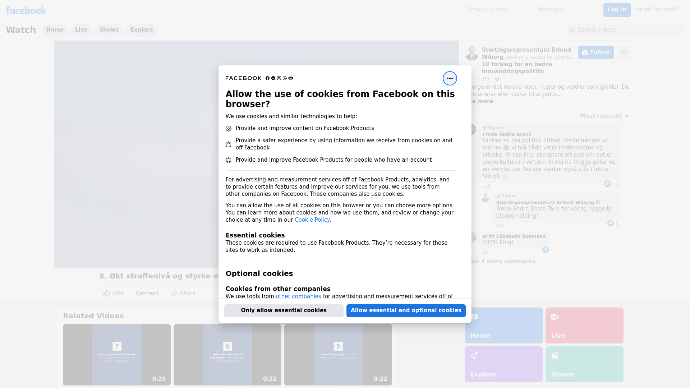Click into the Password field
This screenshot has width=690, height=388.
pyautogui.click(x=566, y=10)
